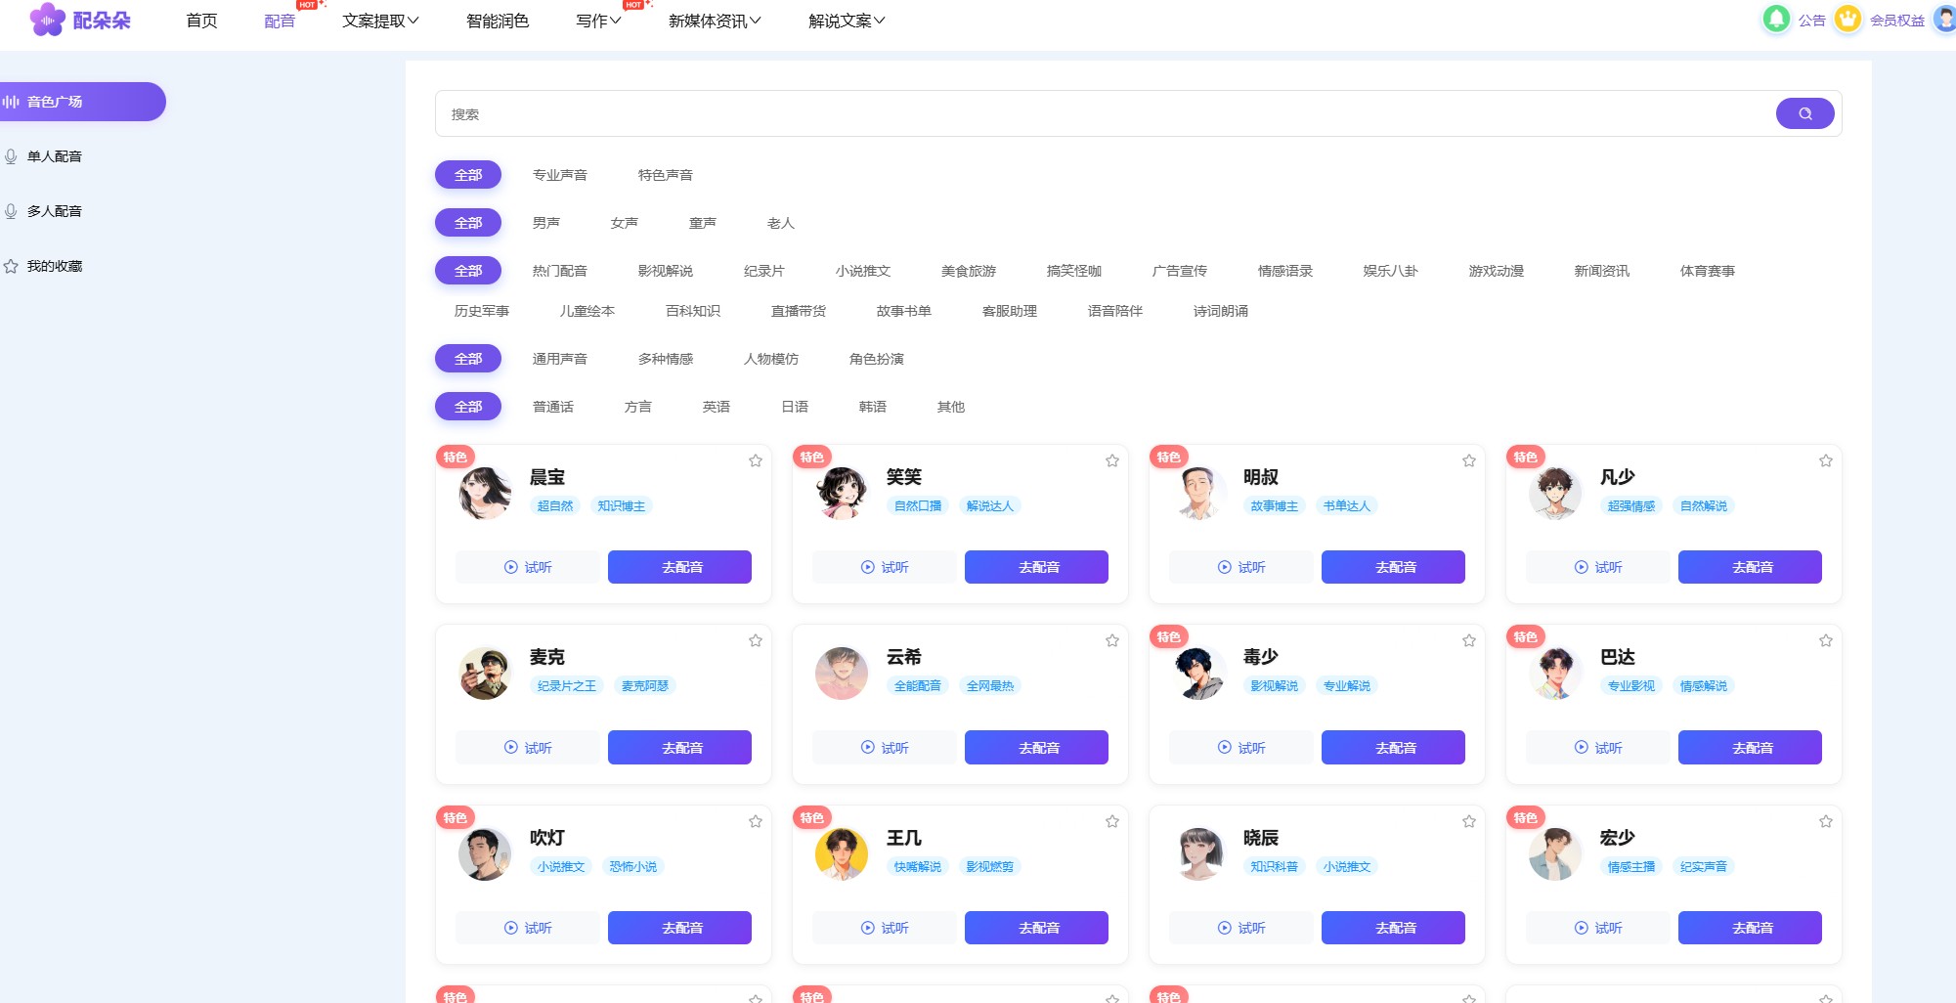Open the 配音 menu item

[x=280, y=21]
